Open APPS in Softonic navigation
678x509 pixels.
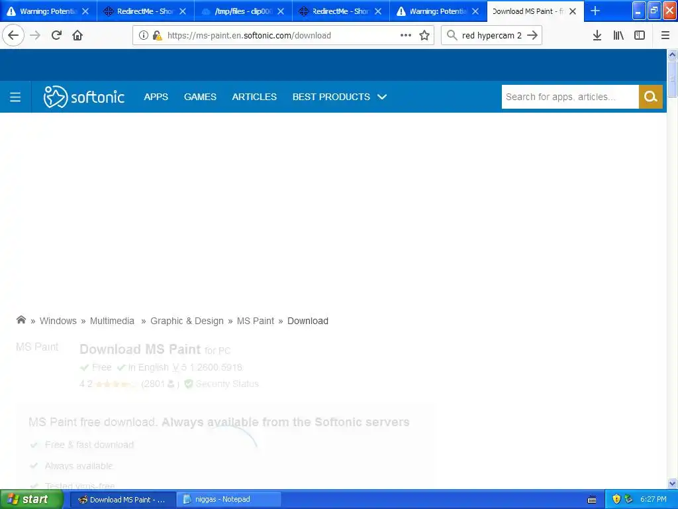pos(156,97)
